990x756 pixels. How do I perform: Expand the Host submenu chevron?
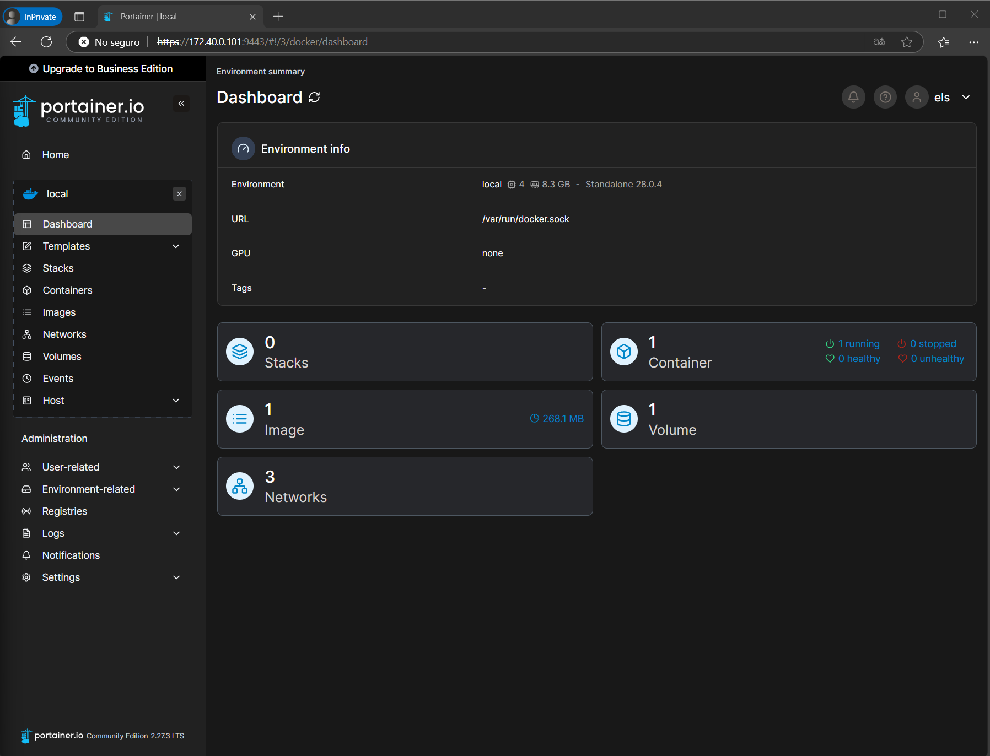coord(176,401)
